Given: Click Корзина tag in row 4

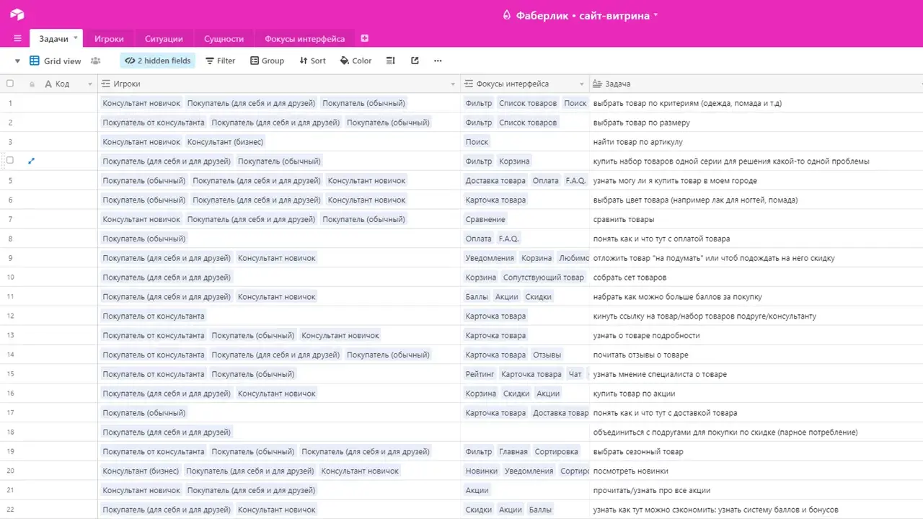Looking at the screenshot, I should [x=515, y=161].
